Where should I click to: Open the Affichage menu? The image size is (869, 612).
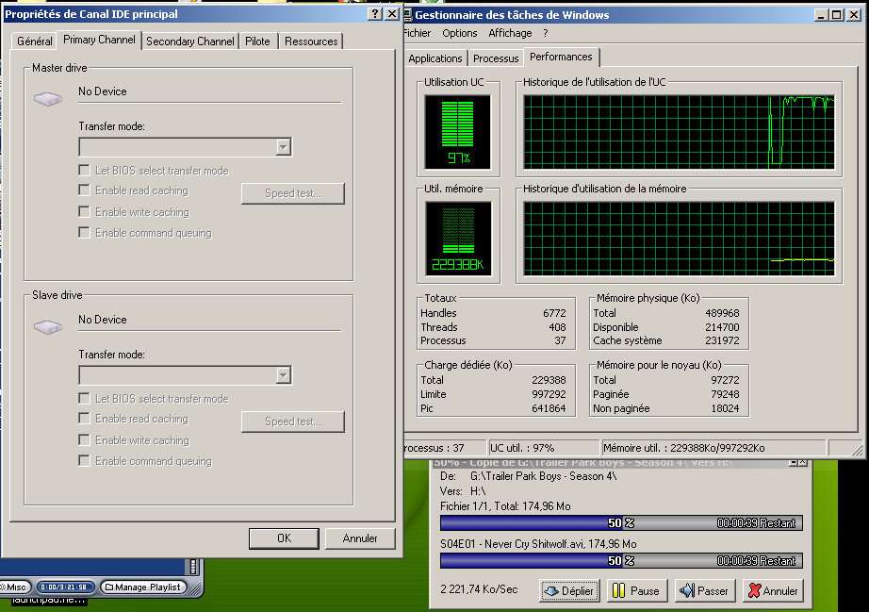click(x=510, y=33)
